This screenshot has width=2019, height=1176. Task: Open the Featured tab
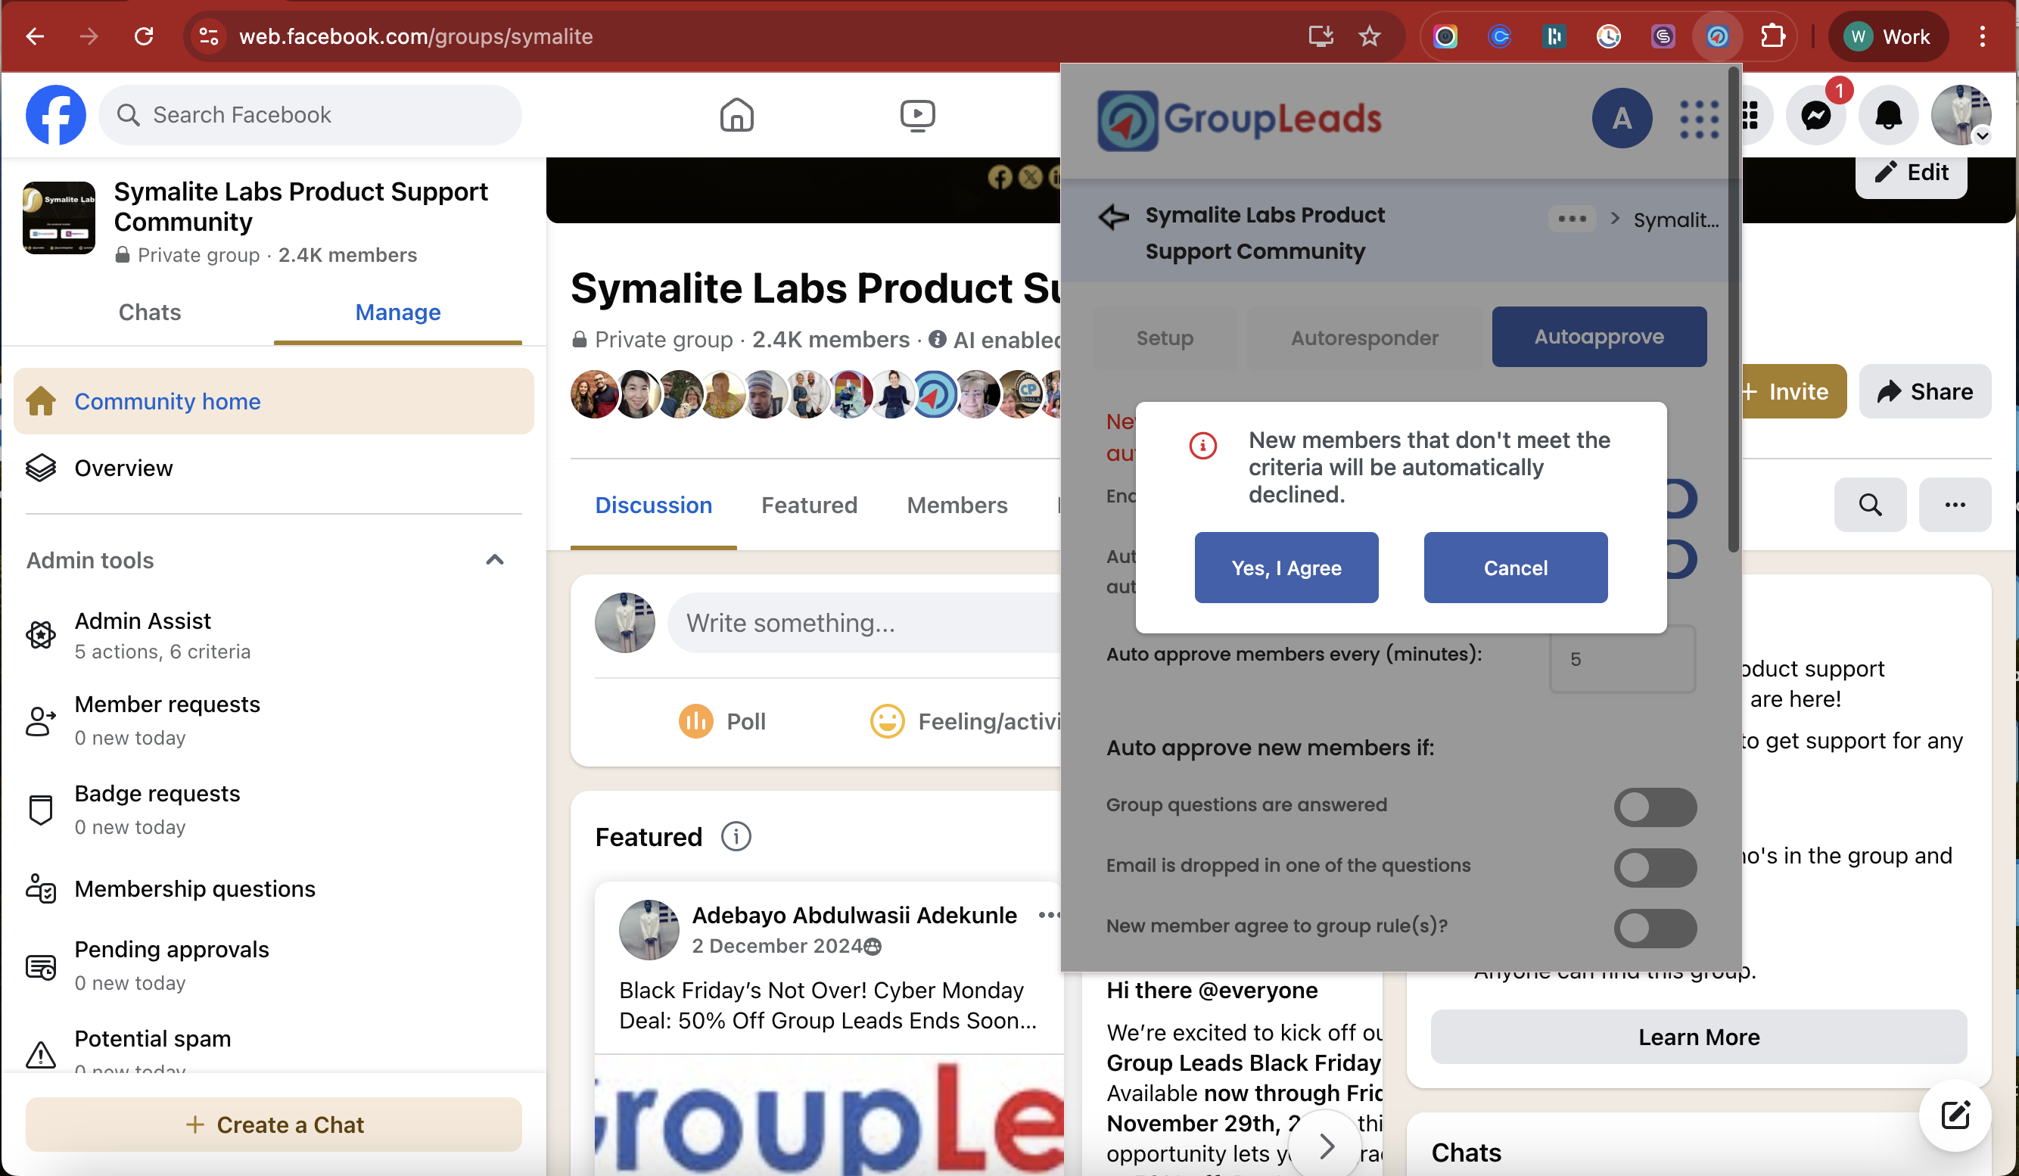(x=809, y=505)
